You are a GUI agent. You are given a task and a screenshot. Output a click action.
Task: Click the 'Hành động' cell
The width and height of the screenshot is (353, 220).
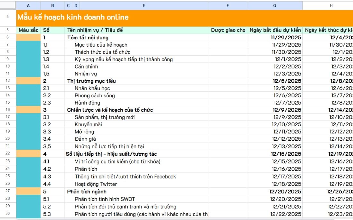[87, 103]
